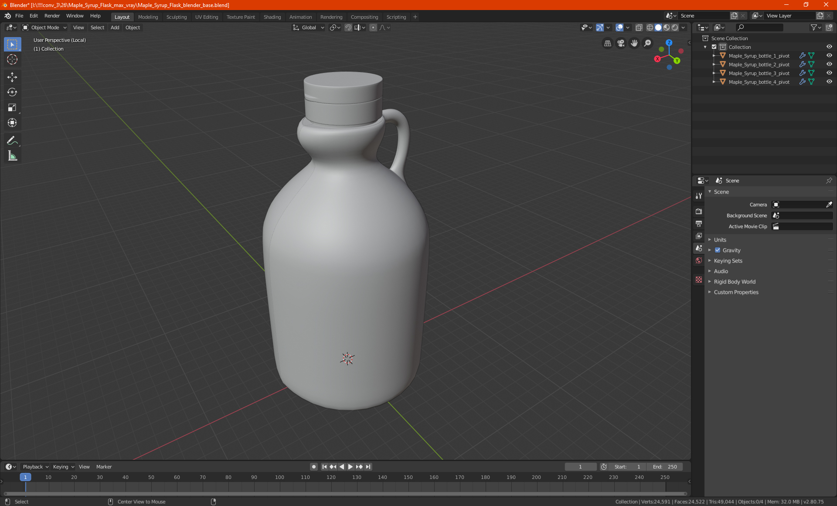The height and width of the screenshot is (506, 837).
Task: Open the Render properties tab icon
Action: (x=699, y=211)
